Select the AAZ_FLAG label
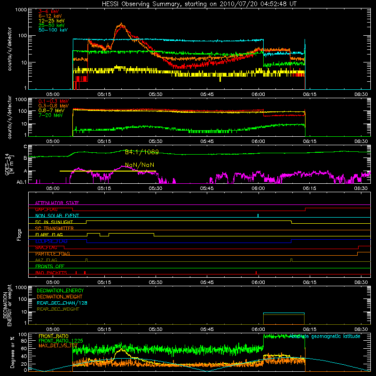 46,260
